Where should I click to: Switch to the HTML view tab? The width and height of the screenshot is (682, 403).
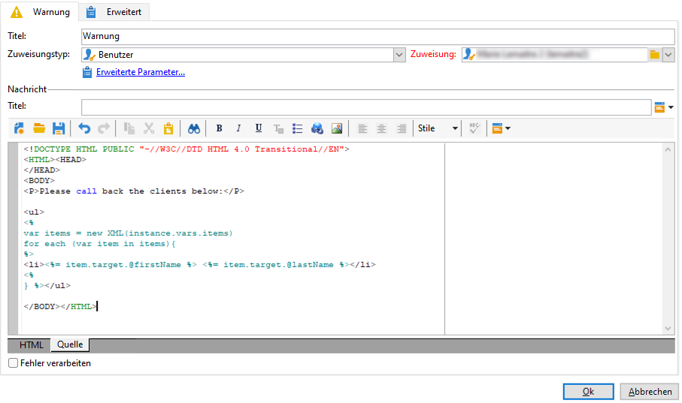(x=32, y=344)
